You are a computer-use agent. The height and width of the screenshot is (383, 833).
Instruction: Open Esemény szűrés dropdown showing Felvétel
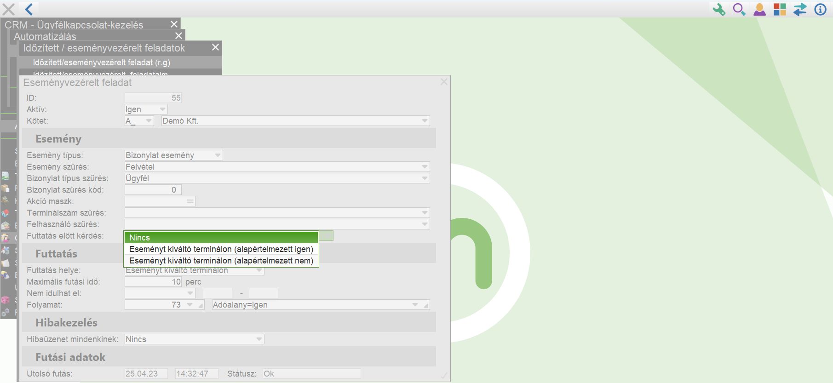[277, 167]
